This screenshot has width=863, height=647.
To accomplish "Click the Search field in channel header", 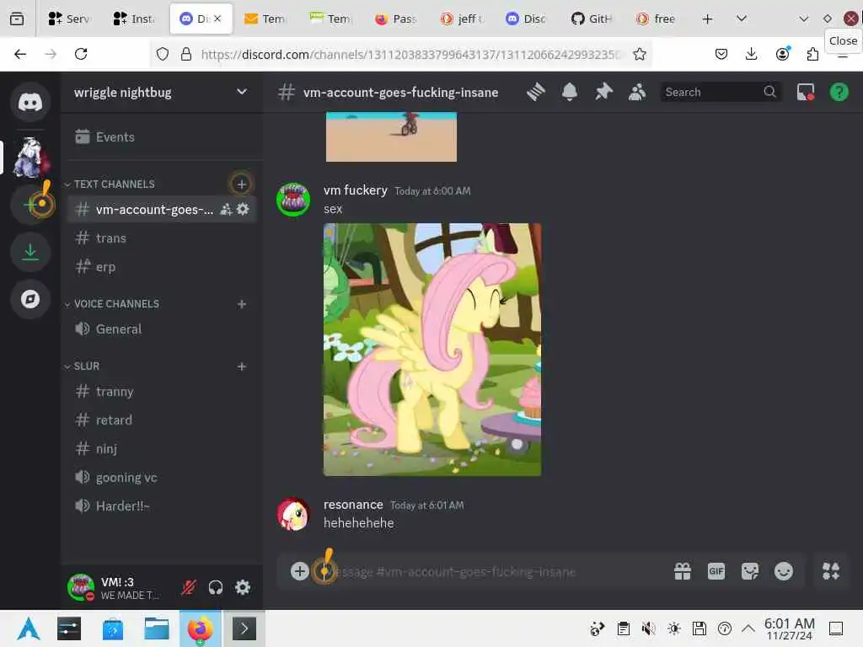I will coord(721,92).
